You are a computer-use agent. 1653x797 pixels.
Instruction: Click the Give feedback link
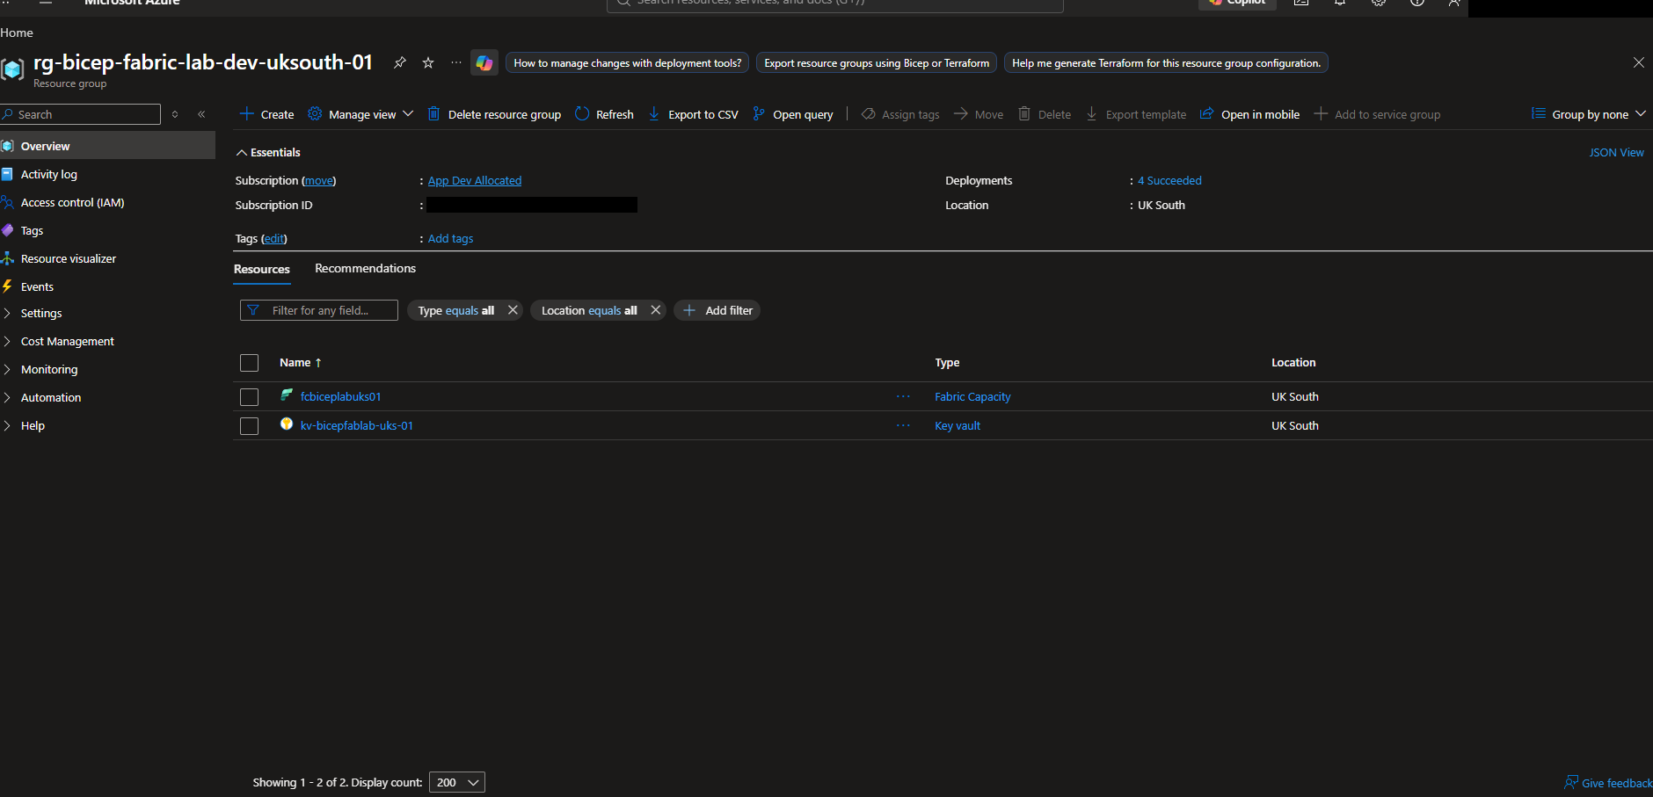click(1608, 782)
